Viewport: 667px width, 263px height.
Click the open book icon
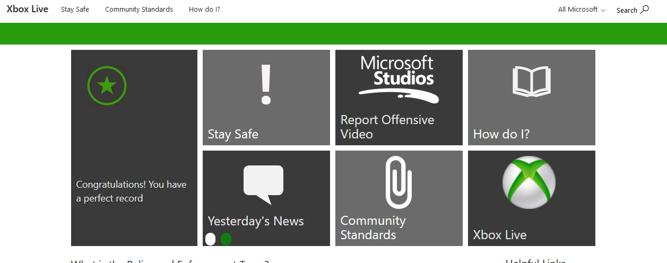tap(531, 82)
